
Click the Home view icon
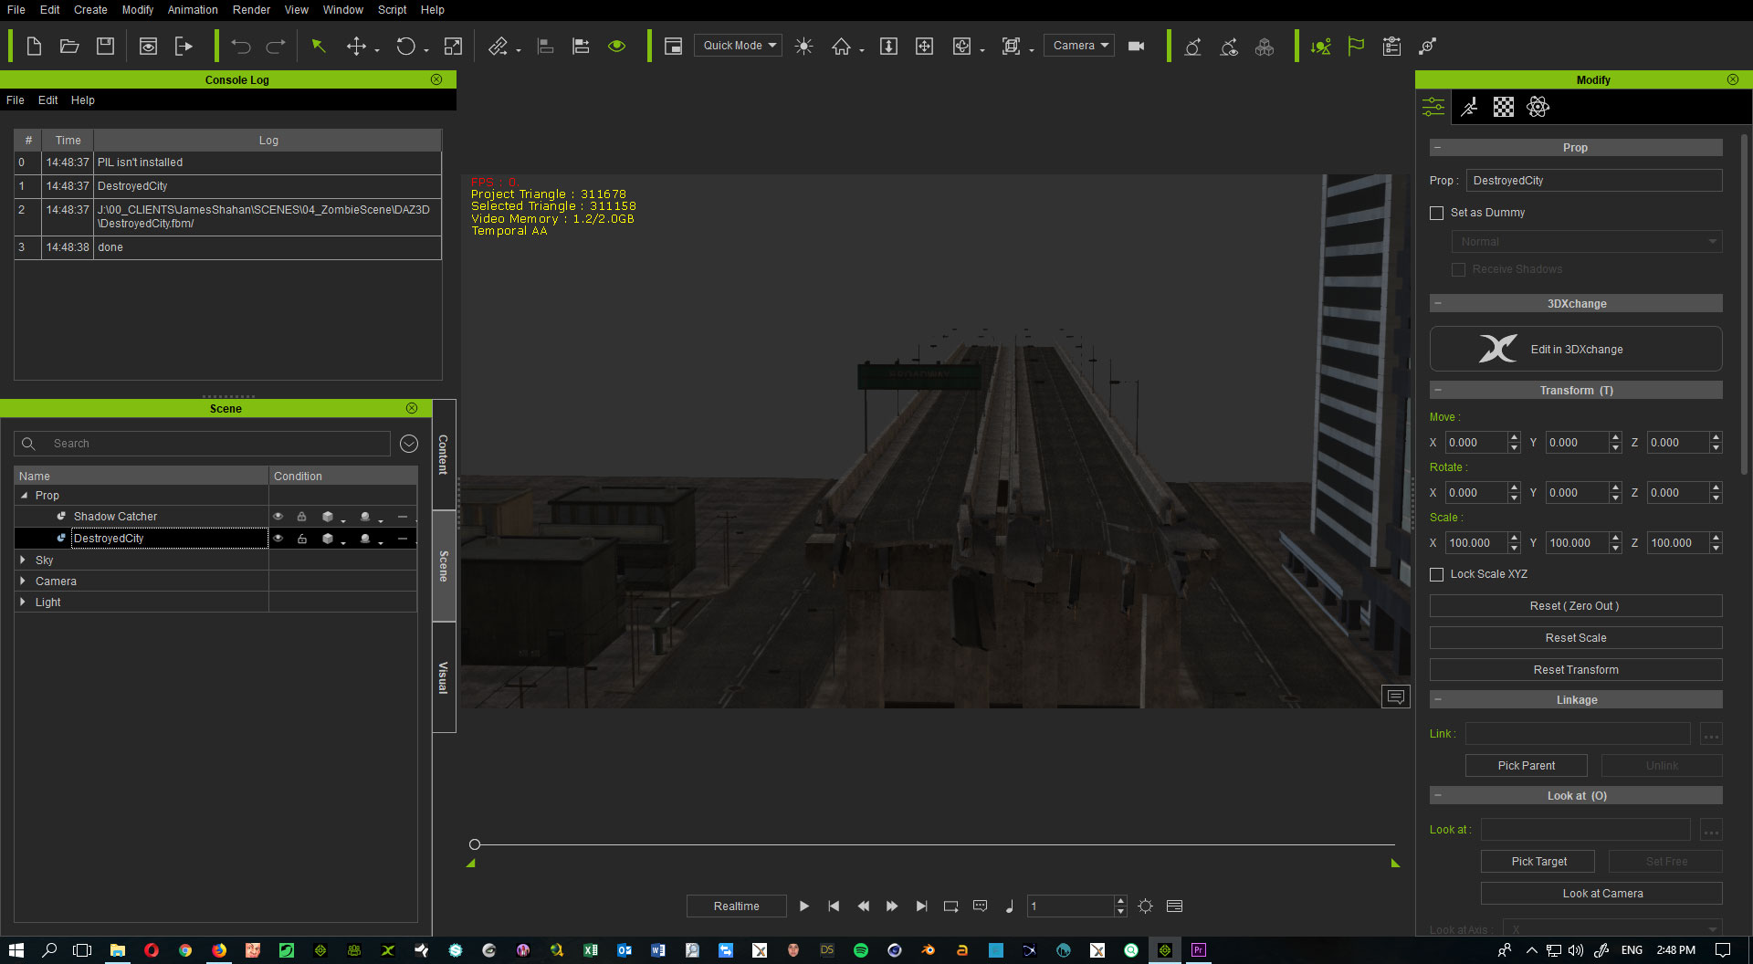point(841,46)
